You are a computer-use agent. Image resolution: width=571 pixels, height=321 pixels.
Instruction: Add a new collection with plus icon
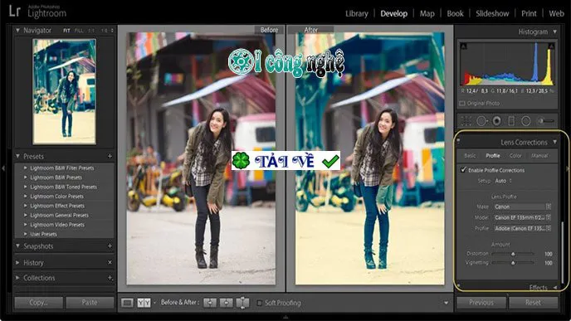110,278
